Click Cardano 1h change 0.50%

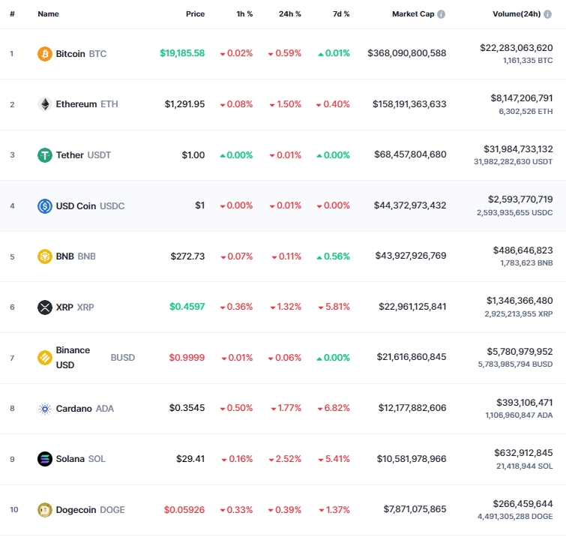[236, 408]
